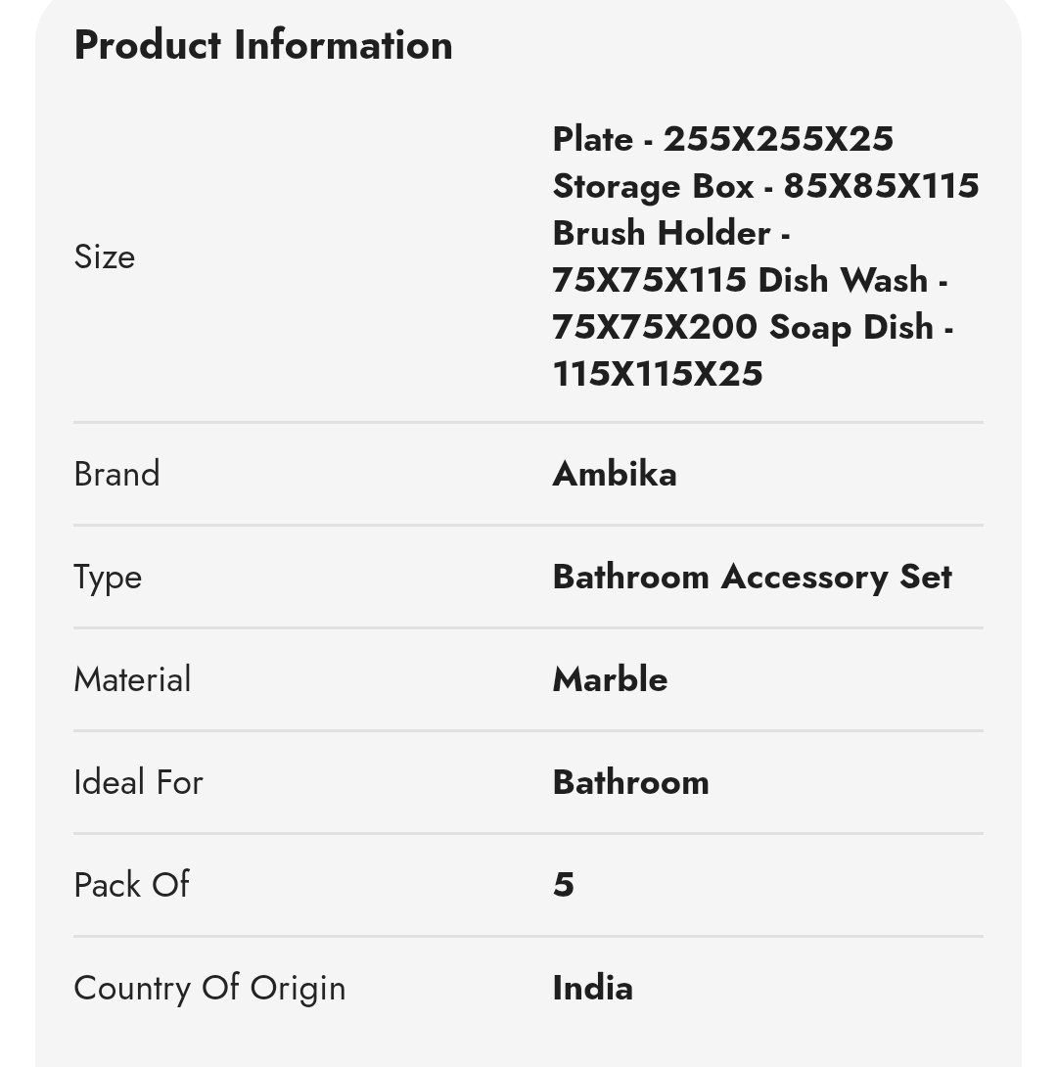Click the Ideal For label

(139, 782)
